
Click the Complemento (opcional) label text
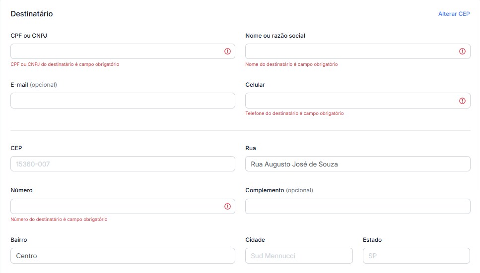[279, 190]
